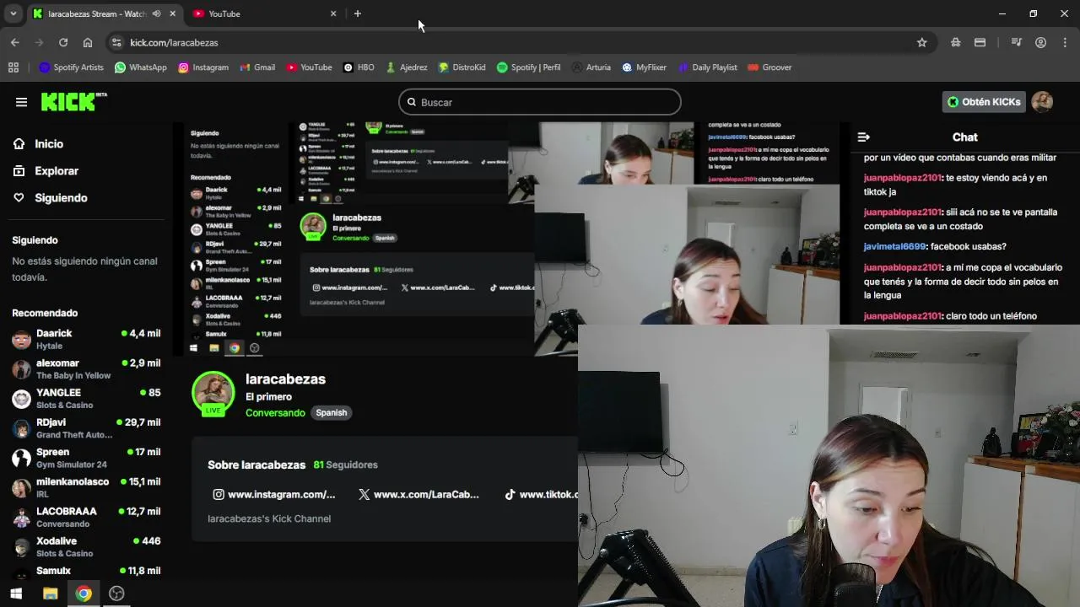Open recommended channel YANGLEE

tap(86, 398)
